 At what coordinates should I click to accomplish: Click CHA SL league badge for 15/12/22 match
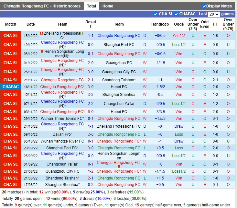point(11,36)
